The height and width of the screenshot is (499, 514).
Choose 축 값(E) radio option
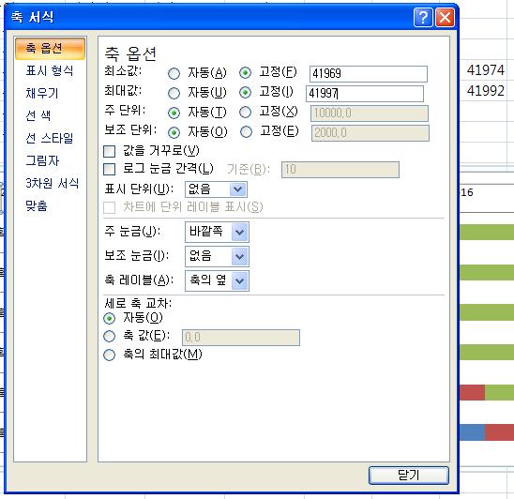point(109,336)
